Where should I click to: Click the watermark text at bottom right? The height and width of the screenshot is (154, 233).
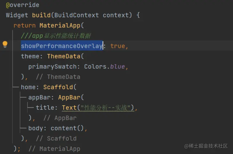(206, 146)
